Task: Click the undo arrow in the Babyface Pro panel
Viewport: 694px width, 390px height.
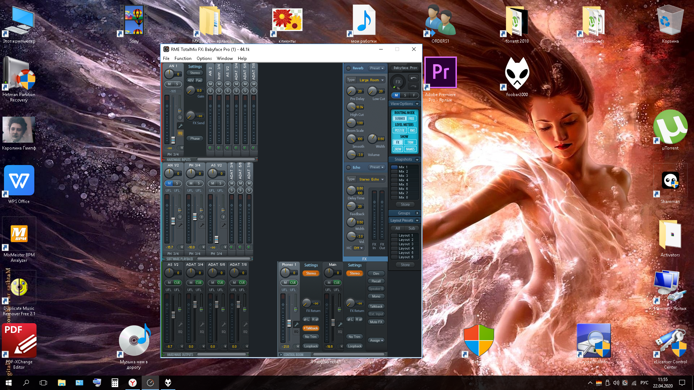Action: pyautogui.click(x=413, y=78)
